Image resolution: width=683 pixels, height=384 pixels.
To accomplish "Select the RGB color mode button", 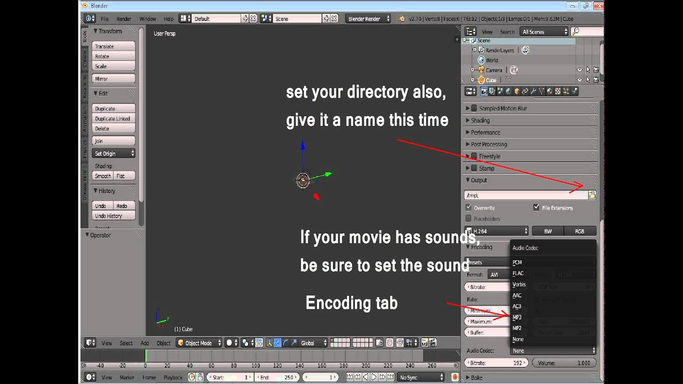I will point(579,231).
